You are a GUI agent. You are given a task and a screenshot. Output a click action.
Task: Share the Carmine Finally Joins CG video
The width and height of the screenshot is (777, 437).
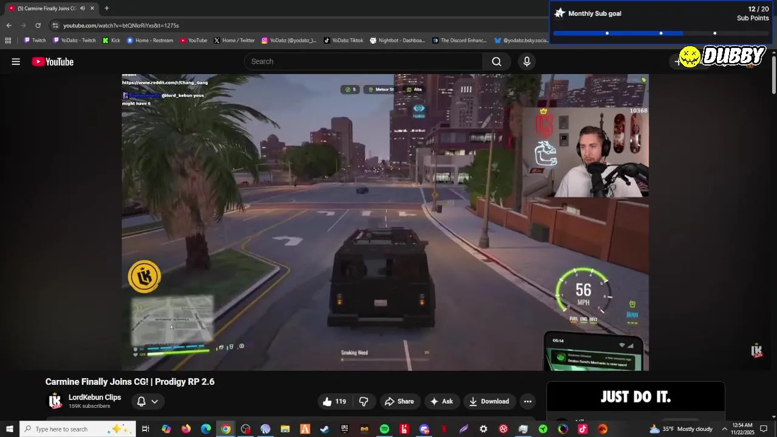[399, 401]
